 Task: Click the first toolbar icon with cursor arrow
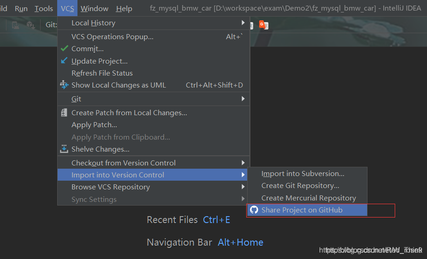[16, 25]
